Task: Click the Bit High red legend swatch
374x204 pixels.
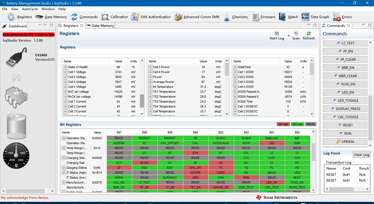Action: [x=283, y=124]
